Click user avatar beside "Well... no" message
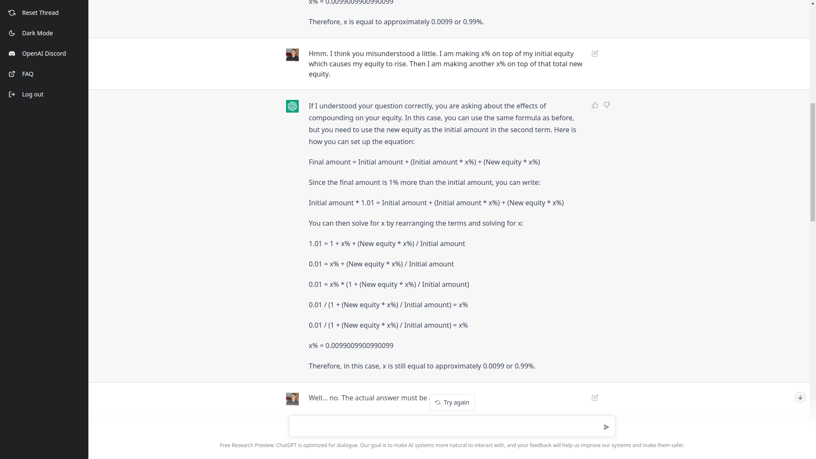 click(292, 399)
